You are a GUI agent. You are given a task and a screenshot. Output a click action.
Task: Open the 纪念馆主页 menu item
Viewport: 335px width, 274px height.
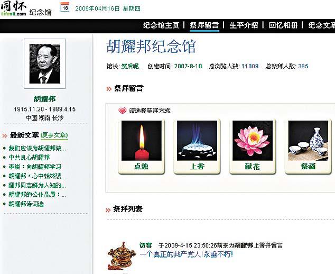tap(161, 25)
